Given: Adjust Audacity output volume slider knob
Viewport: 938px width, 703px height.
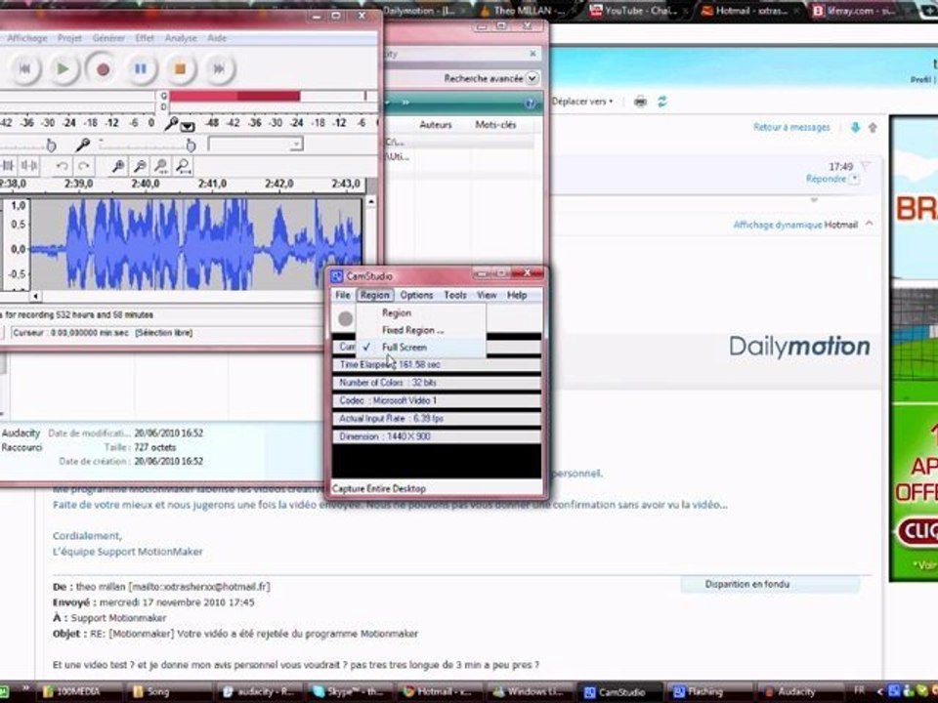Looking at the screenshot, I should [51, 145].
